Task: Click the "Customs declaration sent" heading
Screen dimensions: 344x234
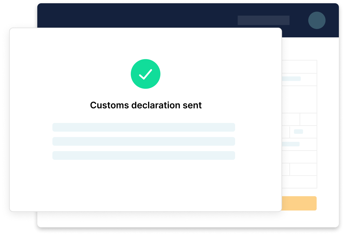Action: (146, 105)
